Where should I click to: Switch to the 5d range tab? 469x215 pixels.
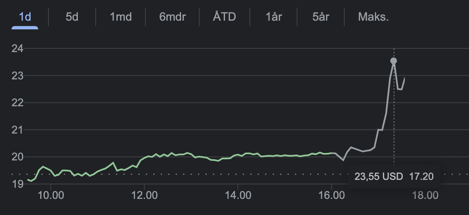coord(72,17)
